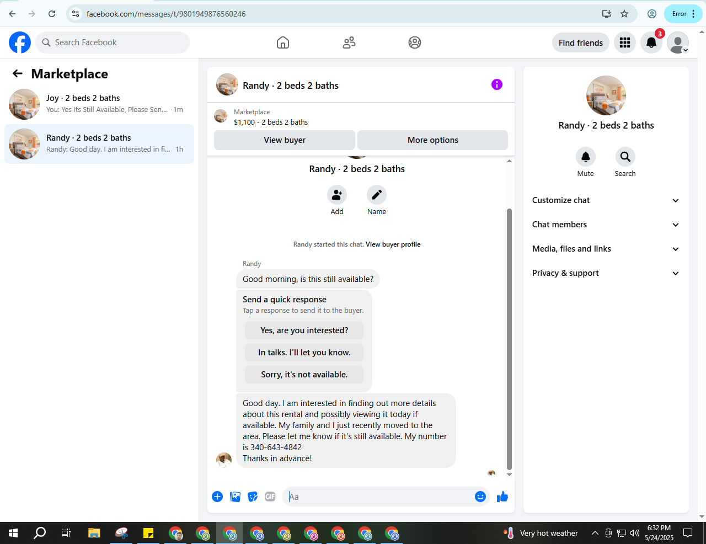The height and width of the screenshot is (544, 706).
Task: Open the Groups icon in top navigation
Action: (415, 42)
